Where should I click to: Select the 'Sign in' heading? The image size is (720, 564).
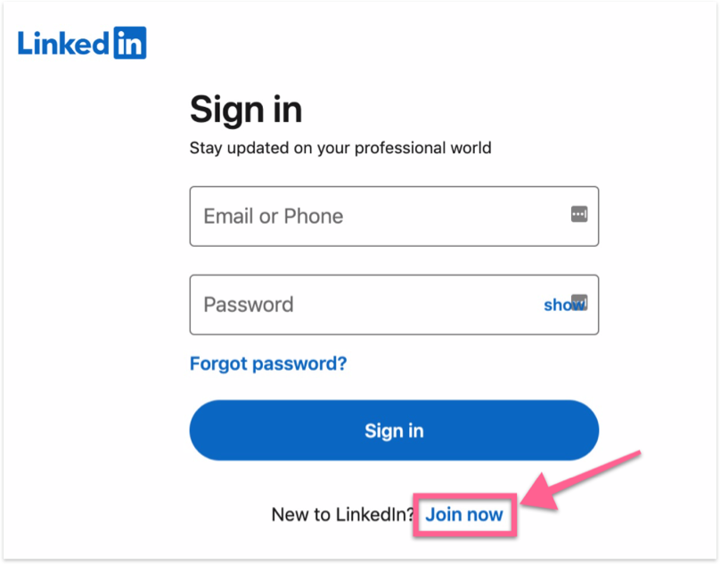[x=246, y=109]
